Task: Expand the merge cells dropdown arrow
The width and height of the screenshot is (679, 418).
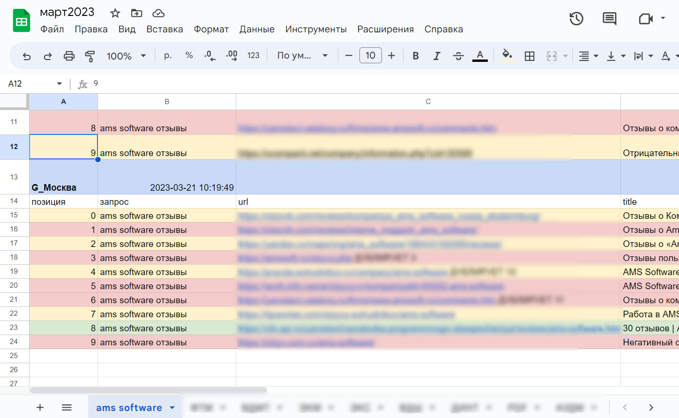Action: 566,56
